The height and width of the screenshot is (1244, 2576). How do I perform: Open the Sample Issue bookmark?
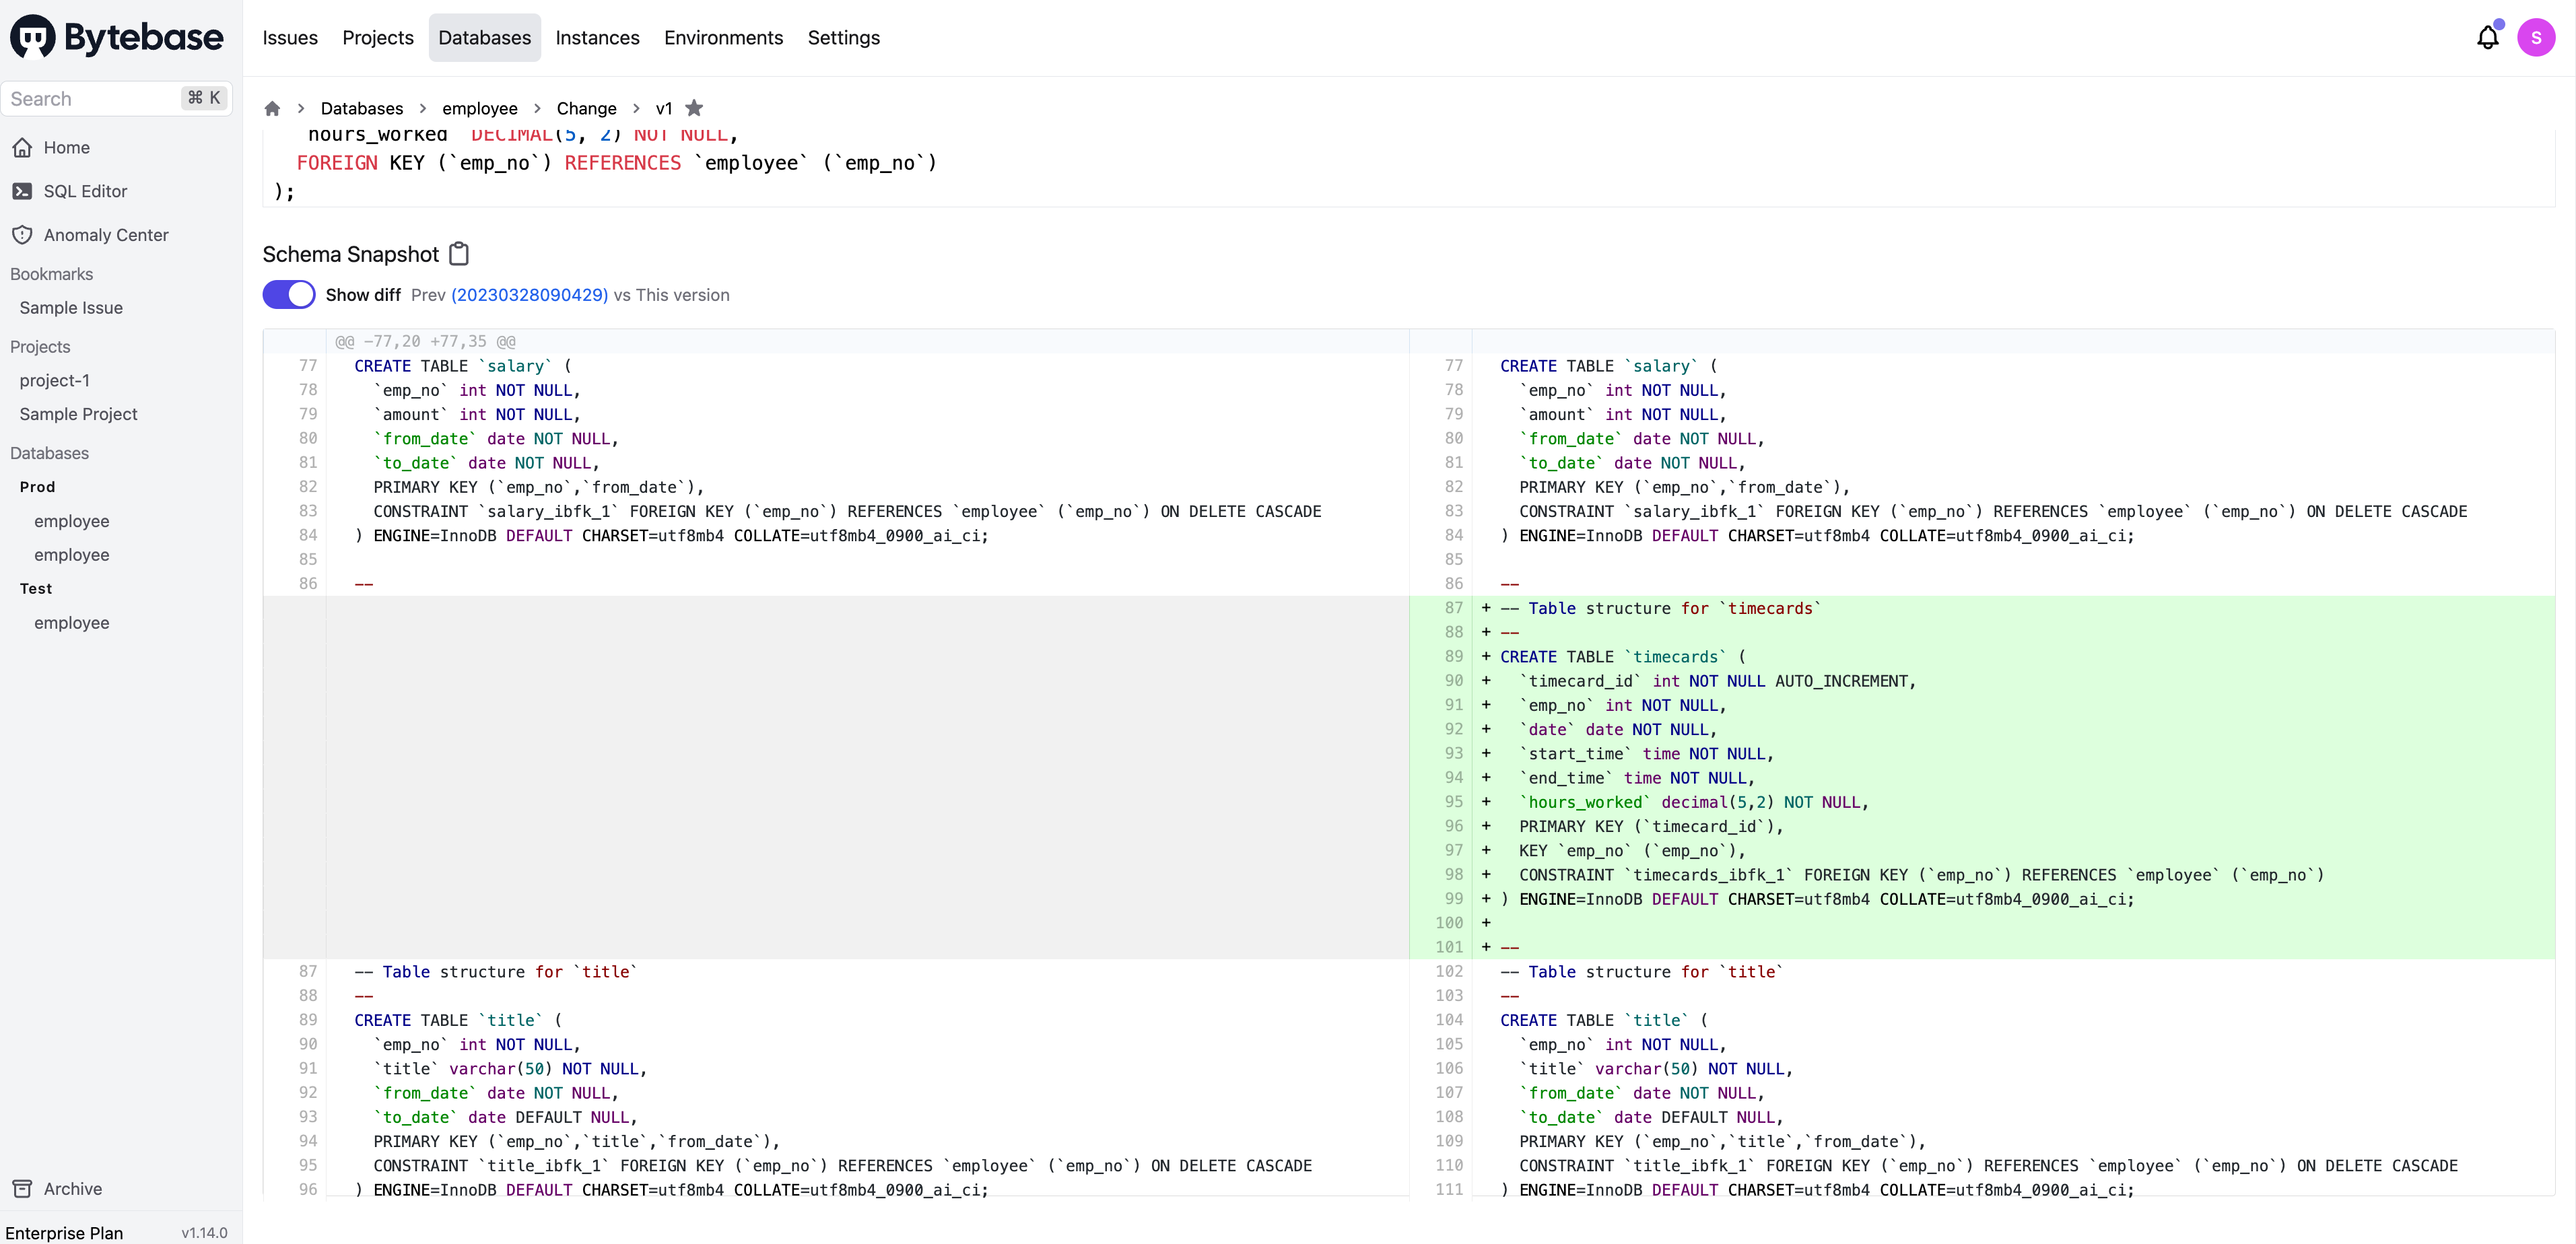(71, 308)
